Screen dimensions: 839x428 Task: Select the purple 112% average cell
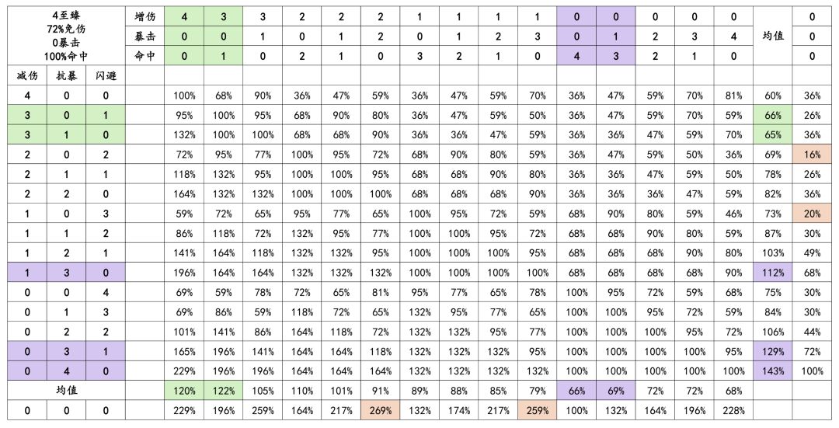pos(773,273)
